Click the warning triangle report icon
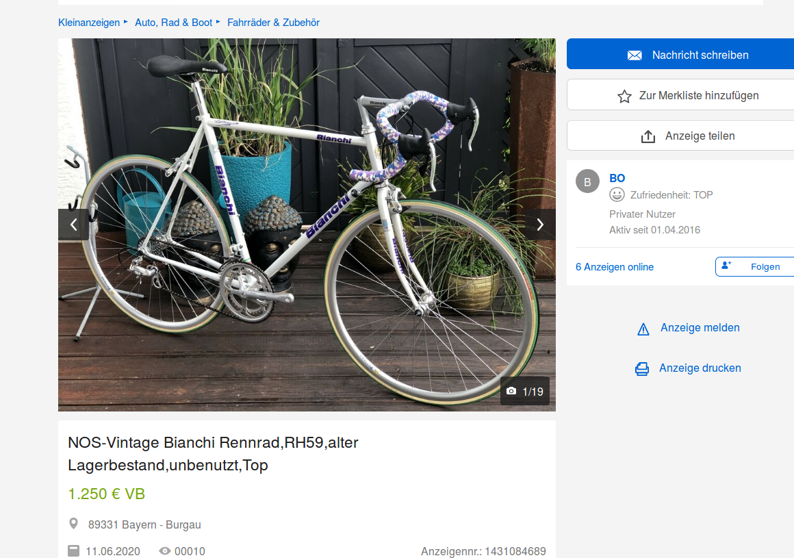This screenshot has width=794, height=558. click(643, 329)
